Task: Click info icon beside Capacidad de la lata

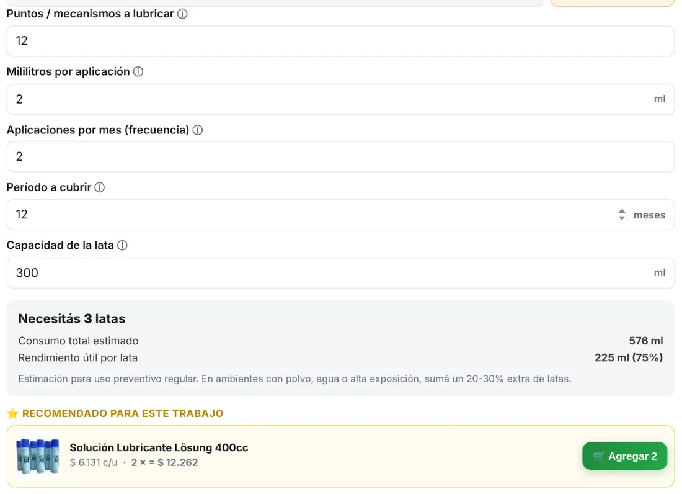Action: point(123,246)
